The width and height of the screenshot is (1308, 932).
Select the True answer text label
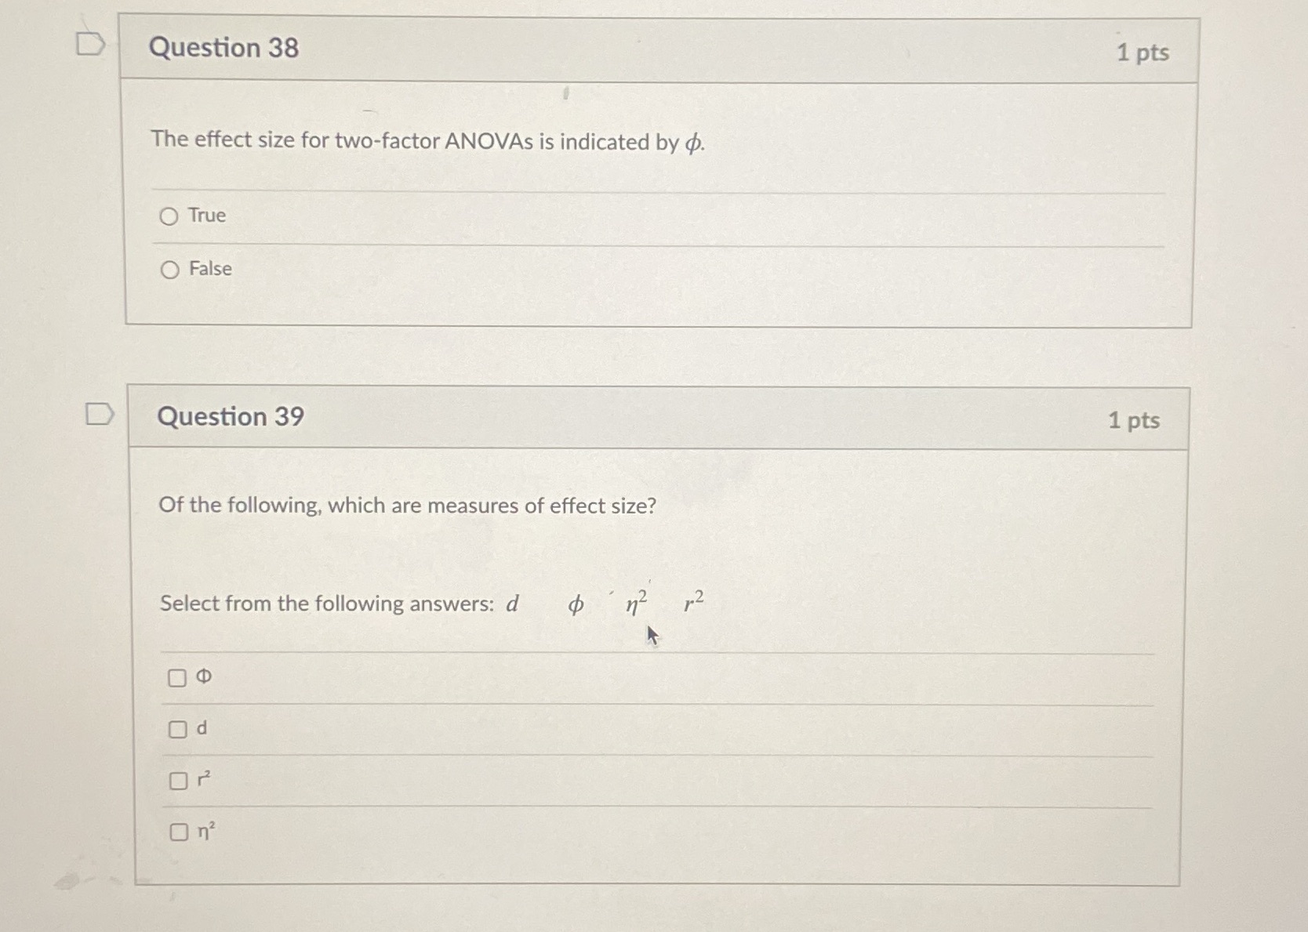(x=205, y=216)
